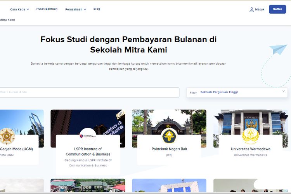Screen dimensions: 291x194
Task: Open the Politeknik Negeri Bali card
Action: (169, 149)
